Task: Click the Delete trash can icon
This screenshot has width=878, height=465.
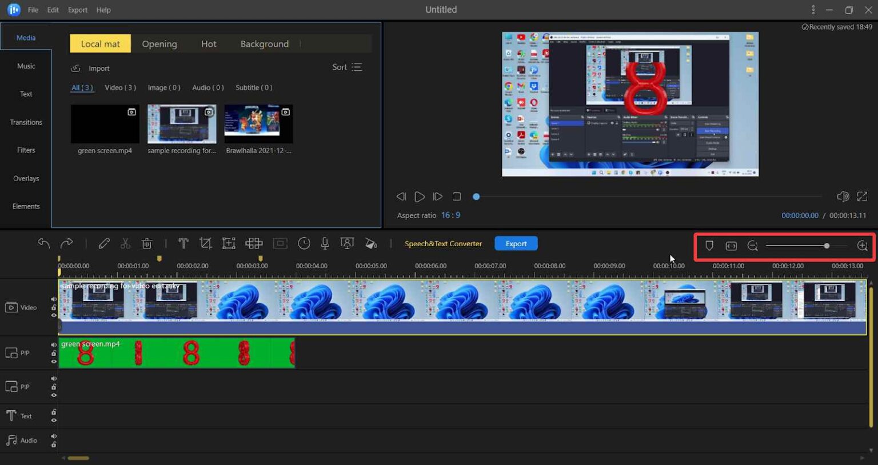Action: point(147,243)
